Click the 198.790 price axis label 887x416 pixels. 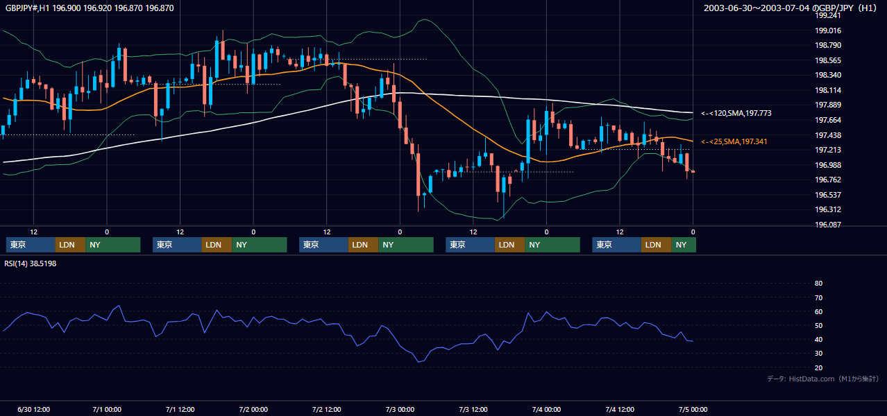coord(828,45)
